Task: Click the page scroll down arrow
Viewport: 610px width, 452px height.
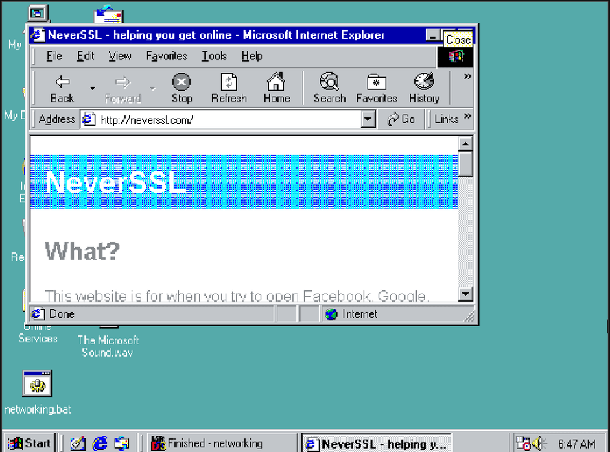Action: tap(466, 294)
